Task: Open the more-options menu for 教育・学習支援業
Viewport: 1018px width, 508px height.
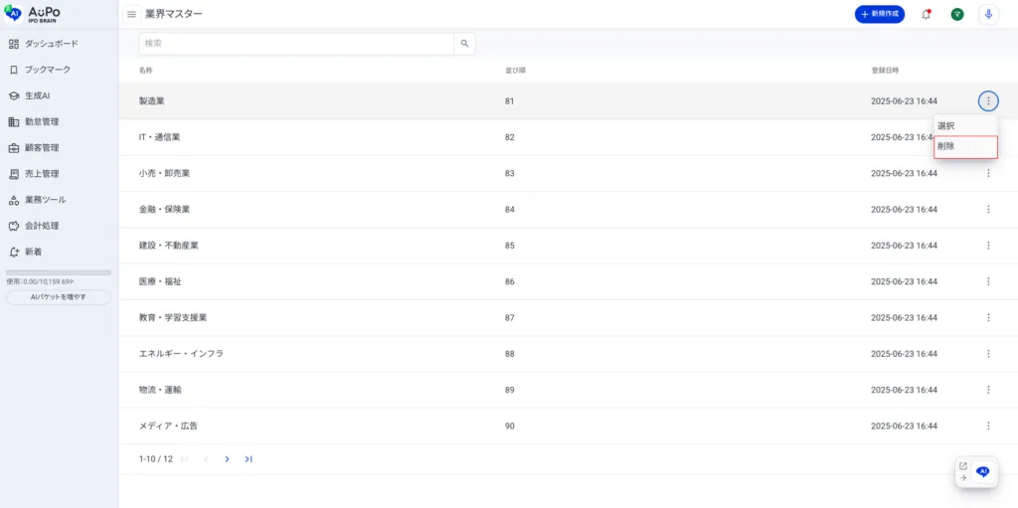Action: (x=988, y=318)
